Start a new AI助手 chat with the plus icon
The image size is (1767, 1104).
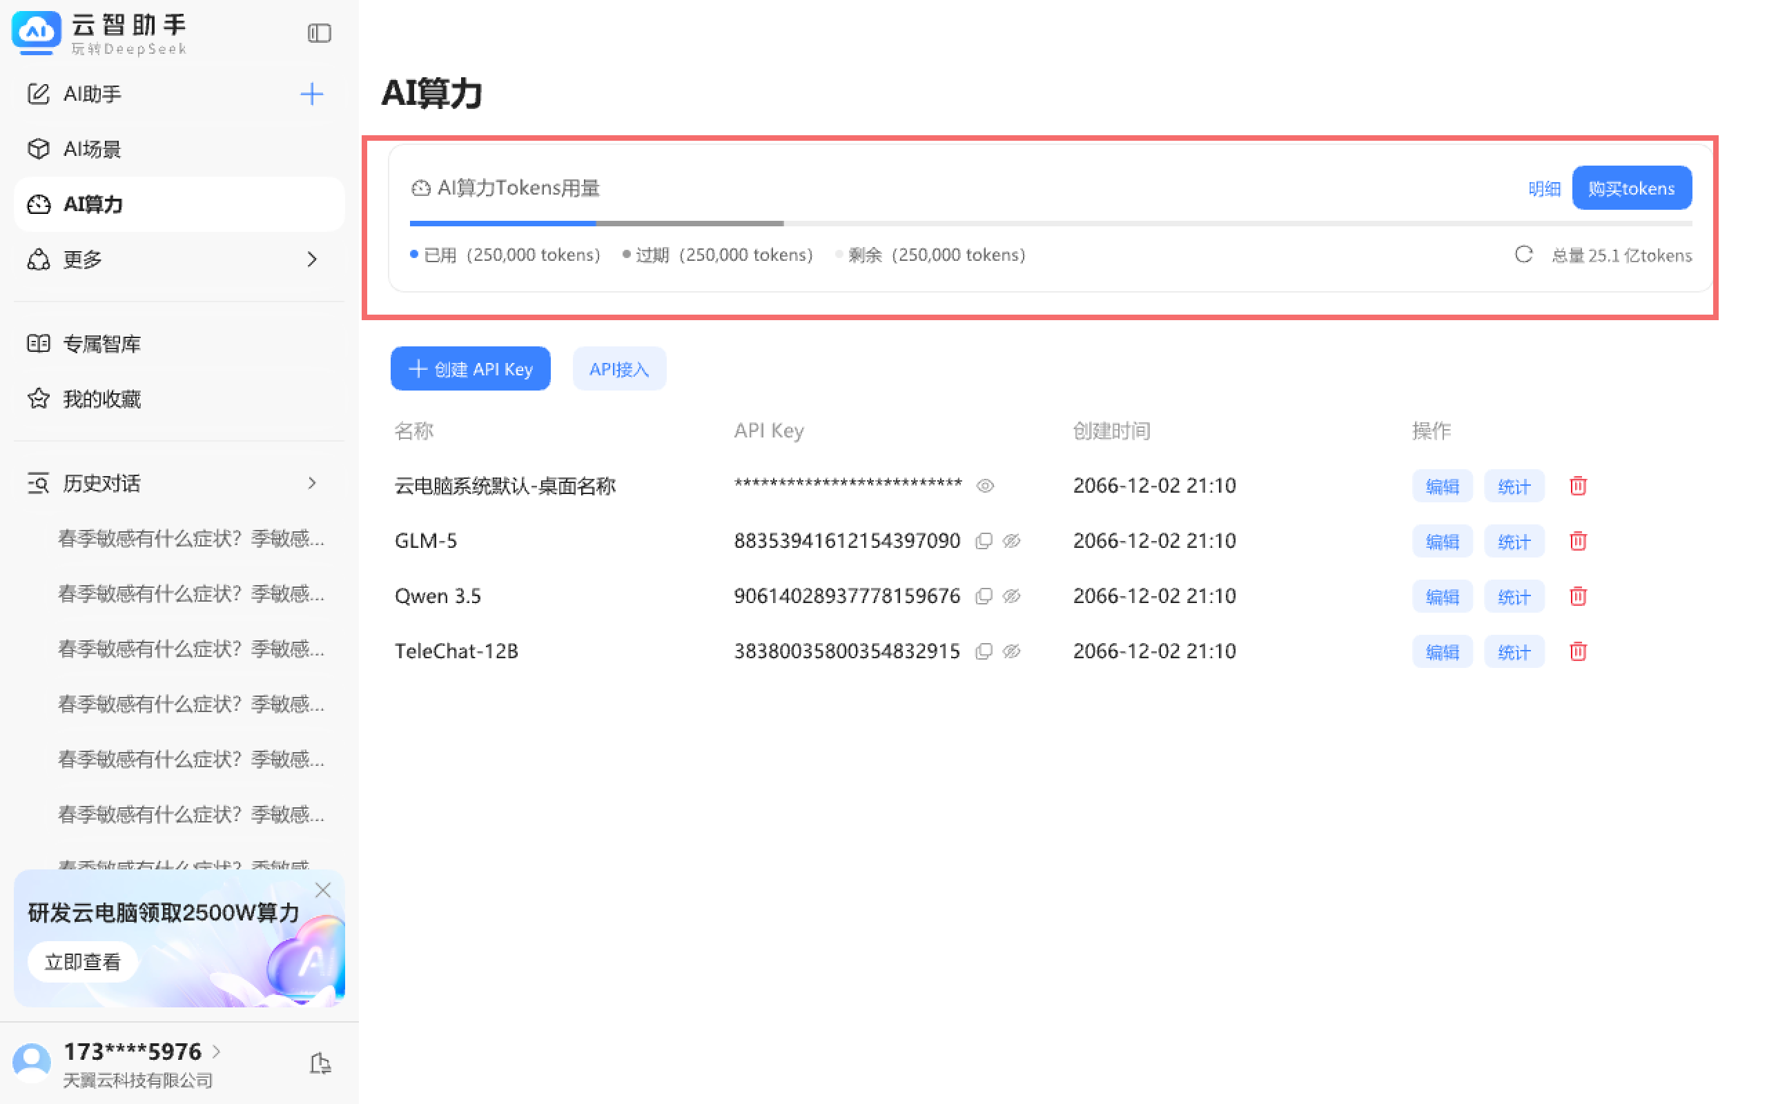(312, 93)
